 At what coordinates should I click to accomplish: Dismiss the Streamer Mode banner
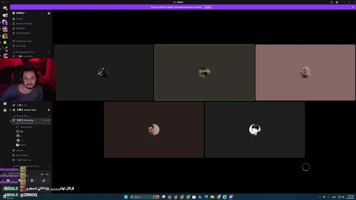click(353, 7)
